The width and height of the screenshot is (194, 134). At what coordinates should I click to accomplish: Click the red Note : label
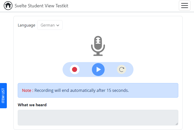pos(27,90)
